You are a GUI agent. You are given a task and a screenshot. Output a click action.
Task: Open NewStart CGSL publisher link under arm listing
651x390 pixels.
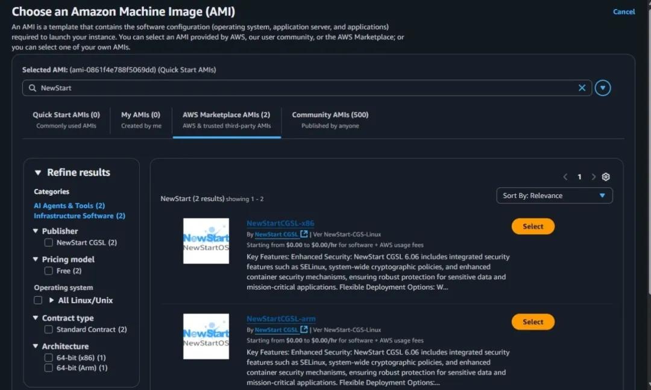tap(277, 329)
